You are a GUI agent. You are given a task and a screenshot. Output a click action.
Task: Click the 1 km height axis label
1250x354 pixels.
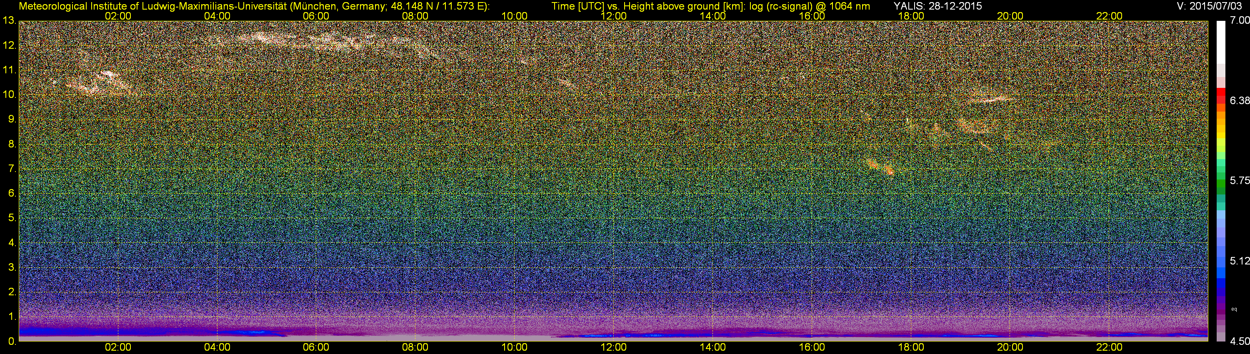click(12, 317)
